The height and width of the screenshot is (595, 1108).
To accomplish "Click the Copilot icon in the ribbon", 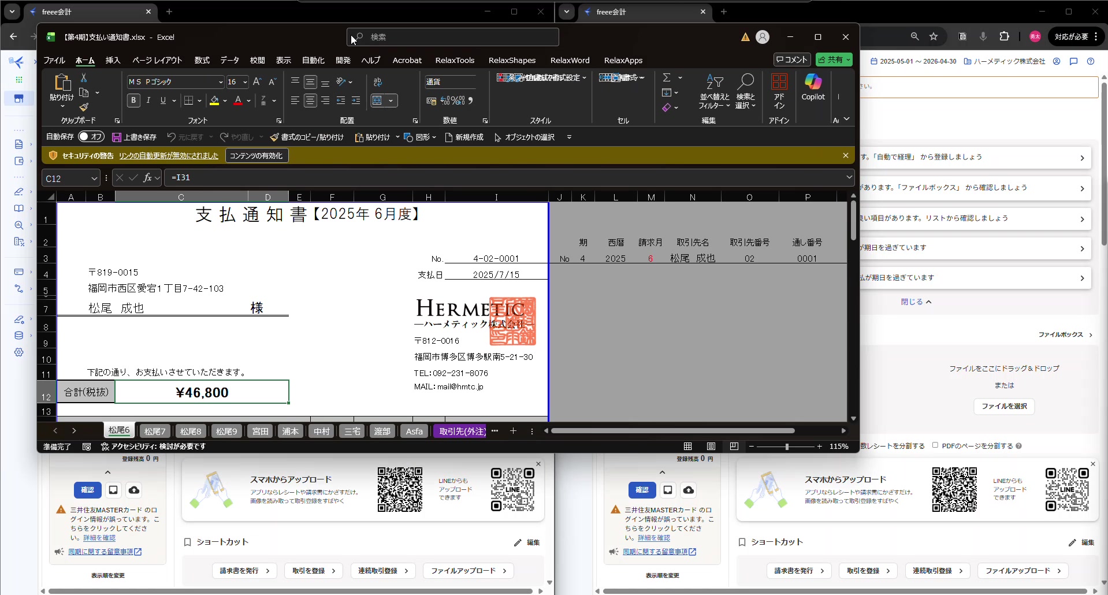I will [x=813, y=83].
